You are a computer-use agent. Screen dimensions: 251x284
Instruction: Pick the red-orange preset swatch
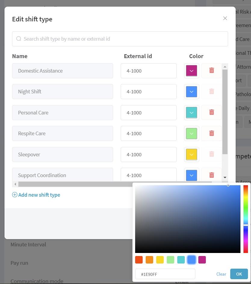pos(139,260)
